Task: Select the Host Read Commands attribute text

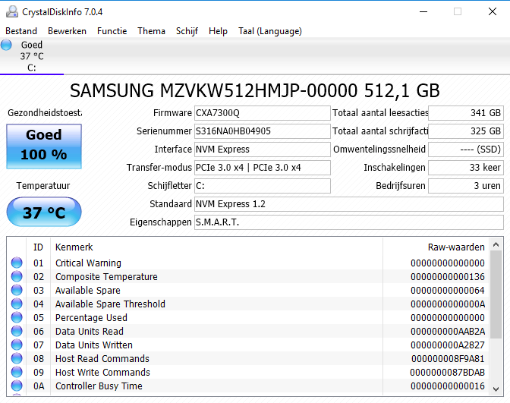Action: point(102,358)
